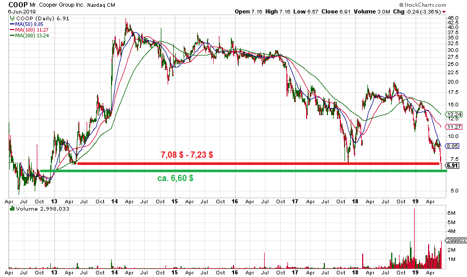
Task: Click the 6M volume axis label
Action: [451, 213]
